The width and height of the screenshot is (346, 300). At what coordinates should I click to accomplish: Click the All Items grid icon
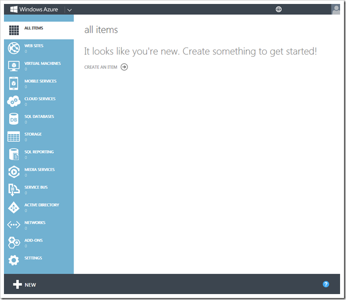(14, 30)
